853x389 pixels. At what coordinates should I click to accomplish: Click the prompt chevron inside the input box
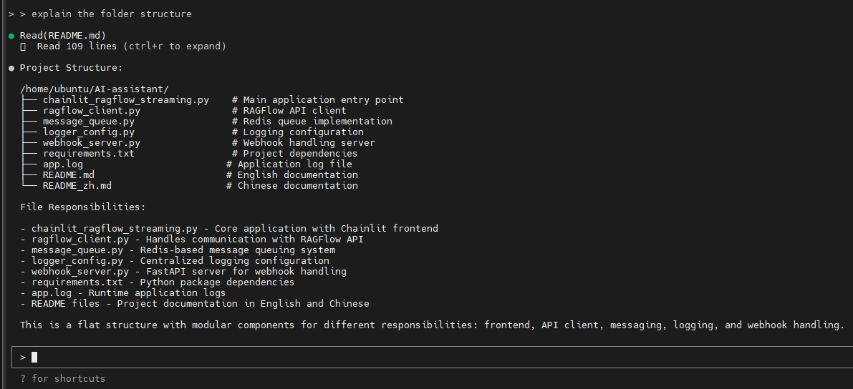tap(23, 357)
